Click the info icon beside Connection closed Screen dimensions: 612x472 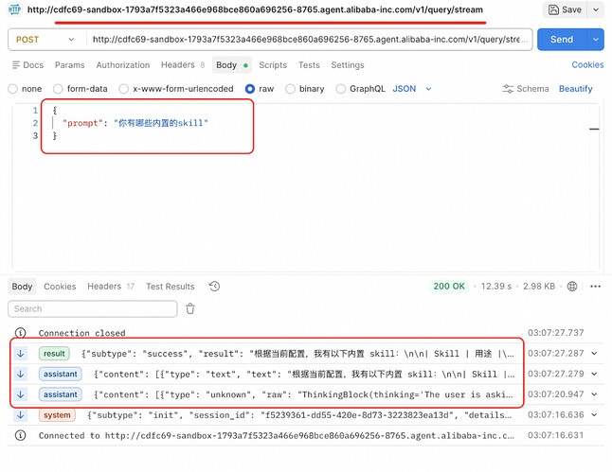click(20, 333)
